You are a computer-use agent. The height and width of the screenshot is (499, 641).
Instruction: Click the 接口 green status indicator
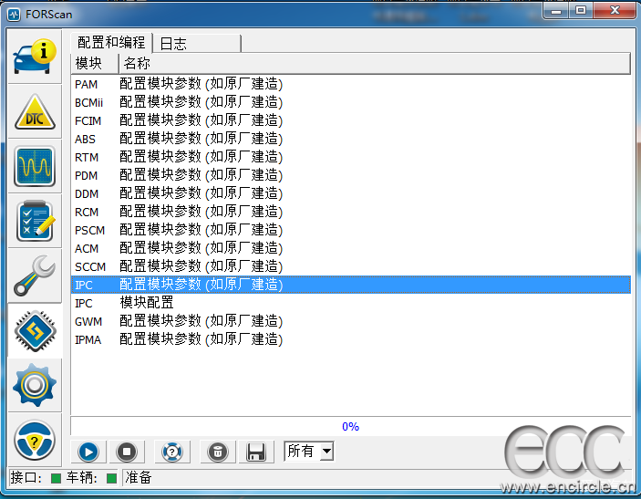[56, 478]
